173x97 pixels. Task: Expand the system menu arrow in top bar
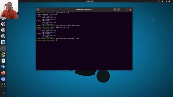(x=171, y=1)
